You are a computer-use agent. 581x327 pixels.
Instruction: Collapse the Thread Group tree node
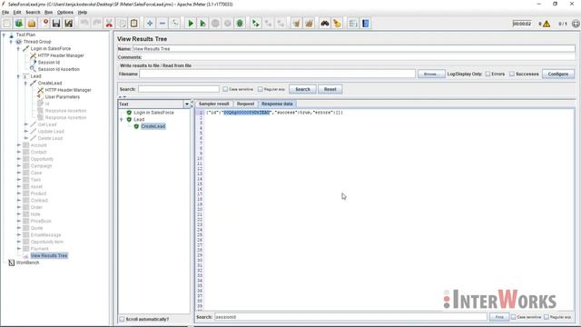11,42
